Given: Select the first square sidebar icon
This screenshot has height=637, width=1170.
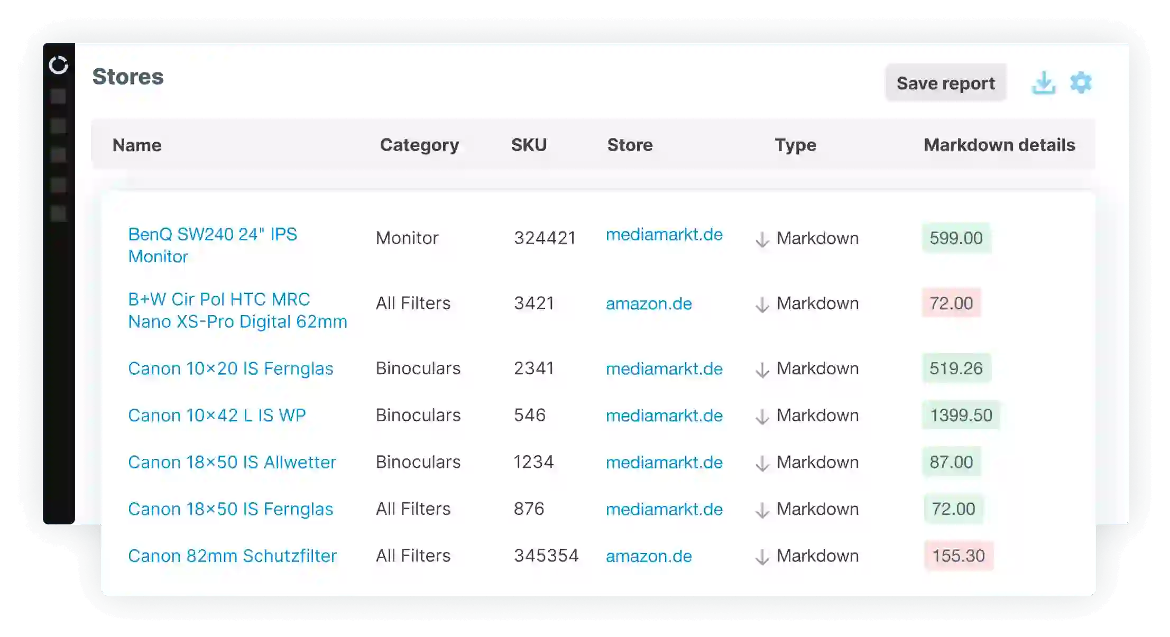Looking at the screenshot, I should pos(58,96).
